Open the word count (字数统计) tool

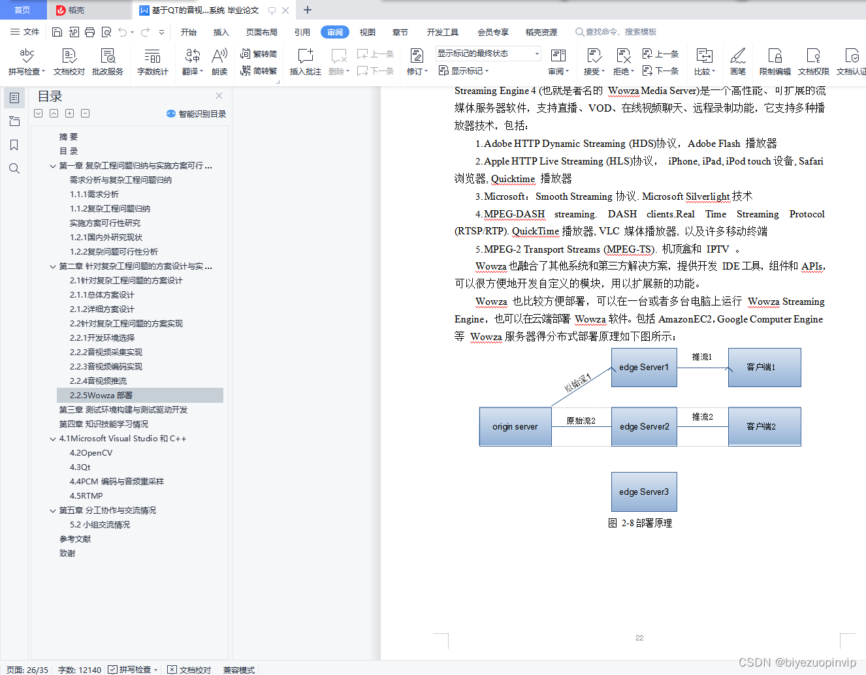pyautogui.click(x=152, y=61)
